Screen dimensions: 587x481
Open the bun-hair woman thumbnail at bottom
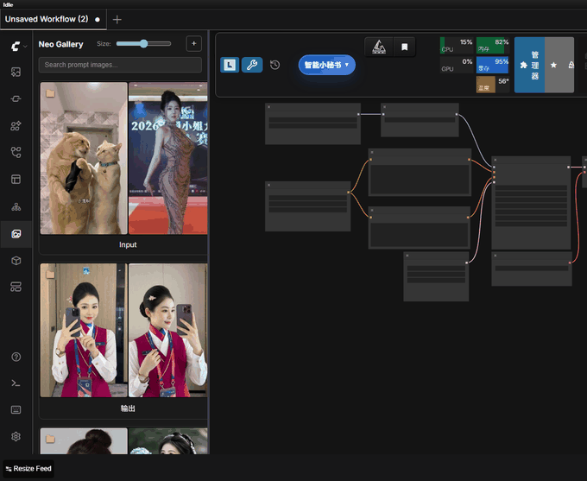(x=84, y=441)
